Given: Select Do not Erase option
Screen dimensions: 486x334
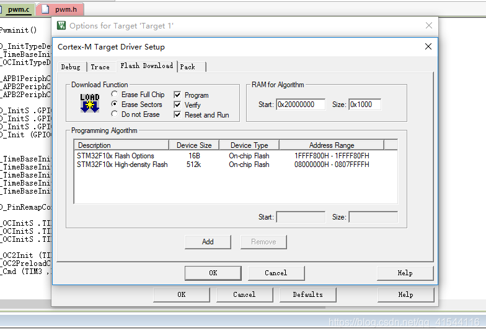Looking at the screenshot, I should (135, 114).
